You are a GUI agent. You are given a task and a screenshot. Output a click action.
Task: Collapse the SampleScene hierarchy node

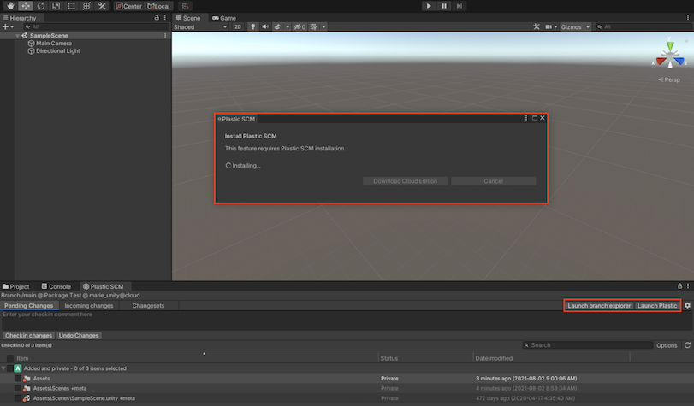17,36
